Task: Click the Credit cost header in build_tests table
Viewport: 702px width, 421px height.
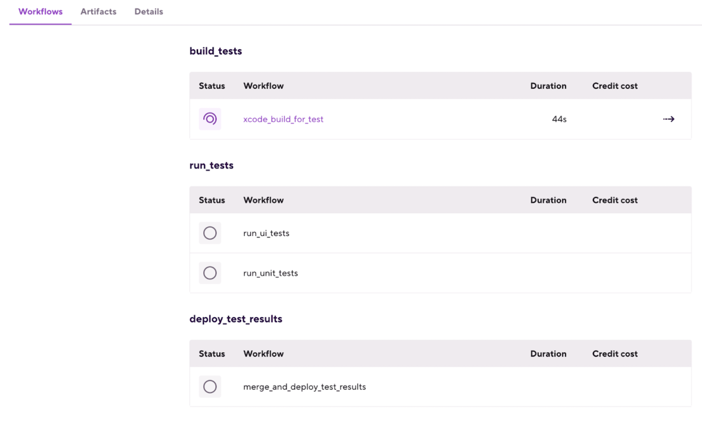Action: point(615,86)
